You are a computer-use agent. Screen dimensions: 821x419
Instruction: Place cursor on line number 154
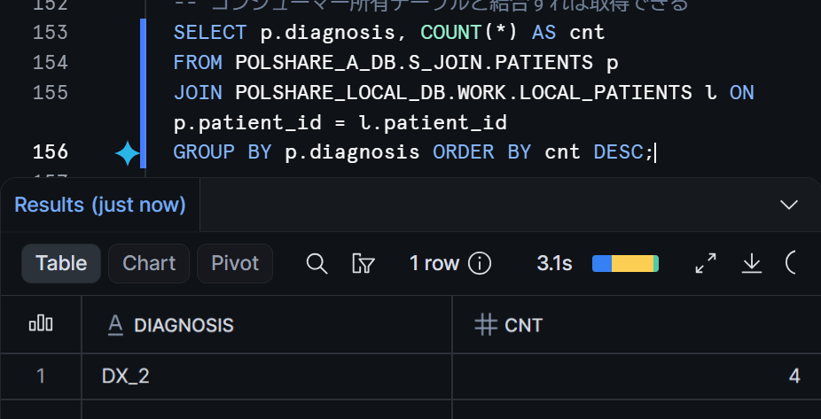coord(51,63)
